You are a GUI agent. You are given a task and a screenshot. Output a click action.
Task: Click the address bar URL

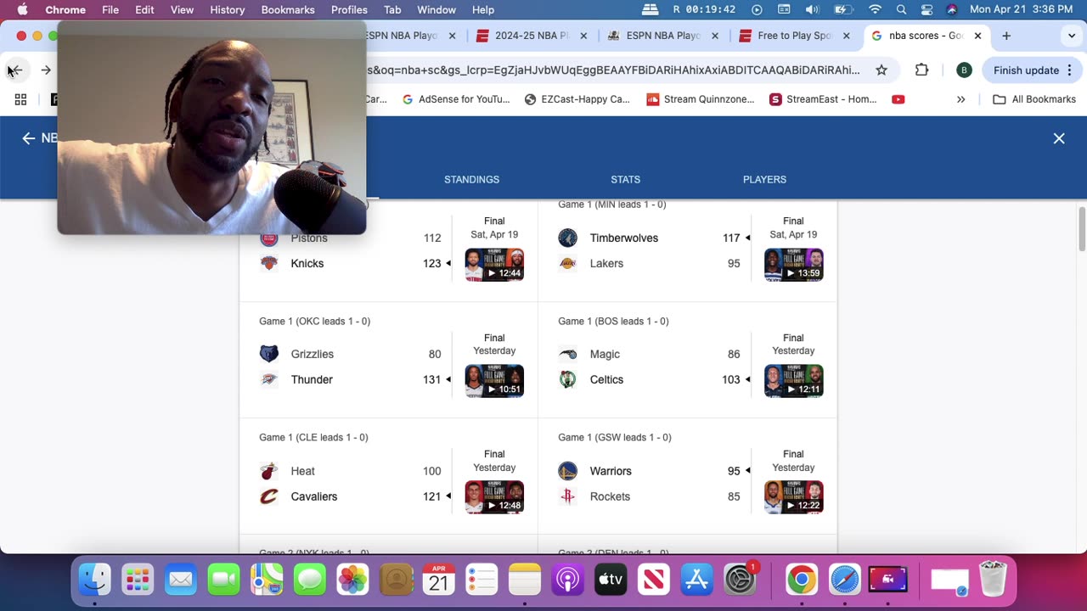[x=613, y=70]
